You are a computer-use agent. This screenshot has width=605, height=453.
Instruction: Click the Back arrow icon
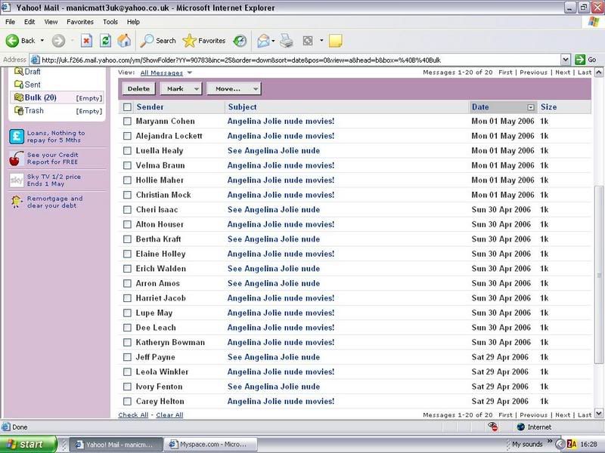click(12, 41)
